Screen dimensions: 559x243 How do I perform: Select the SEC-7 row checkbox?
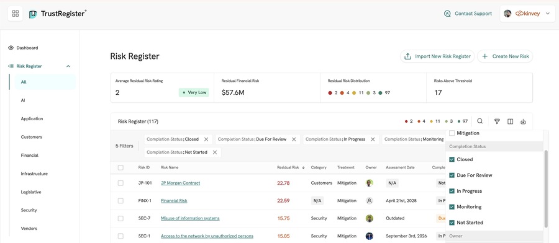(x=120, y=218)
